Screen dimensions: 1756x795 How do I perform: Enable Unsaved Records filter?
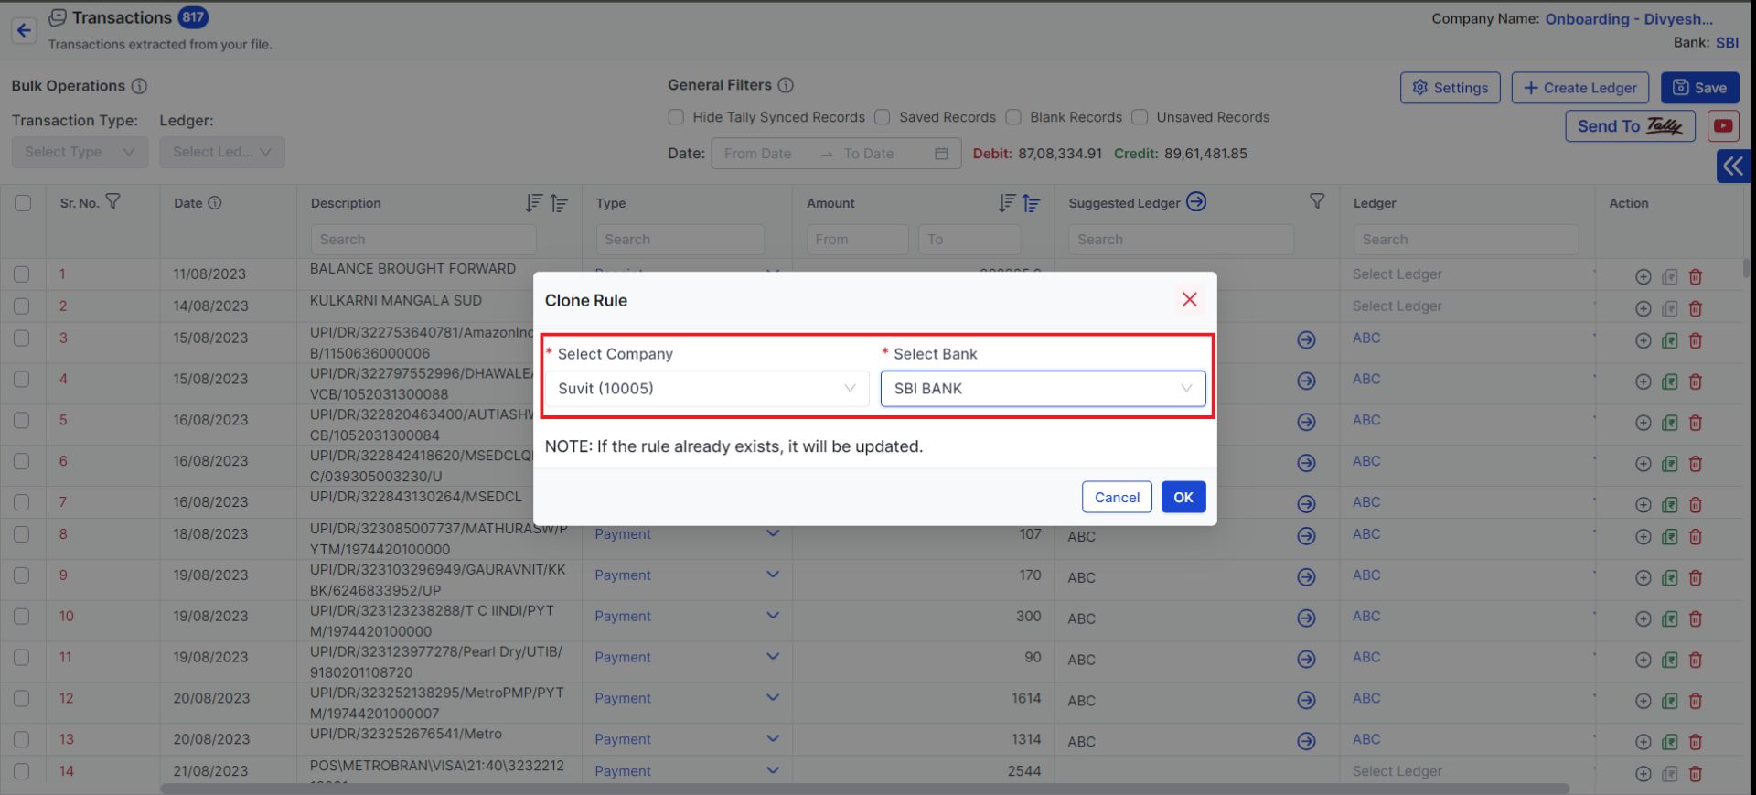coord(1140,117)
